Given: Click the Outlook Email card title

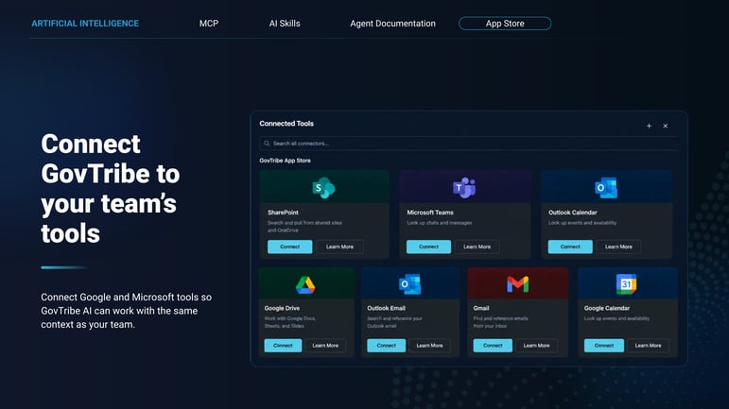Looking at the screenshot, I should click(x=387, y=308).
